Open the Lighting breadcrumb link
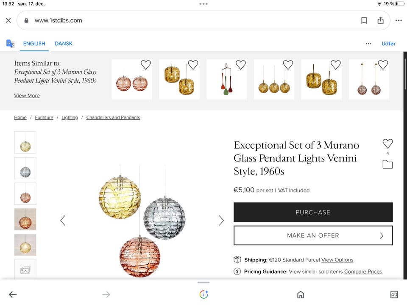The width and height of the screenshot is (407, 305). point(70,117)
